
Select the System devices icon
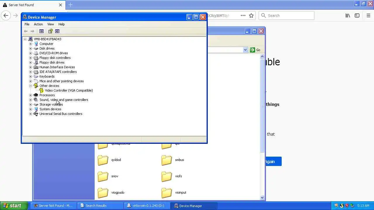click(x=36, y=109)
